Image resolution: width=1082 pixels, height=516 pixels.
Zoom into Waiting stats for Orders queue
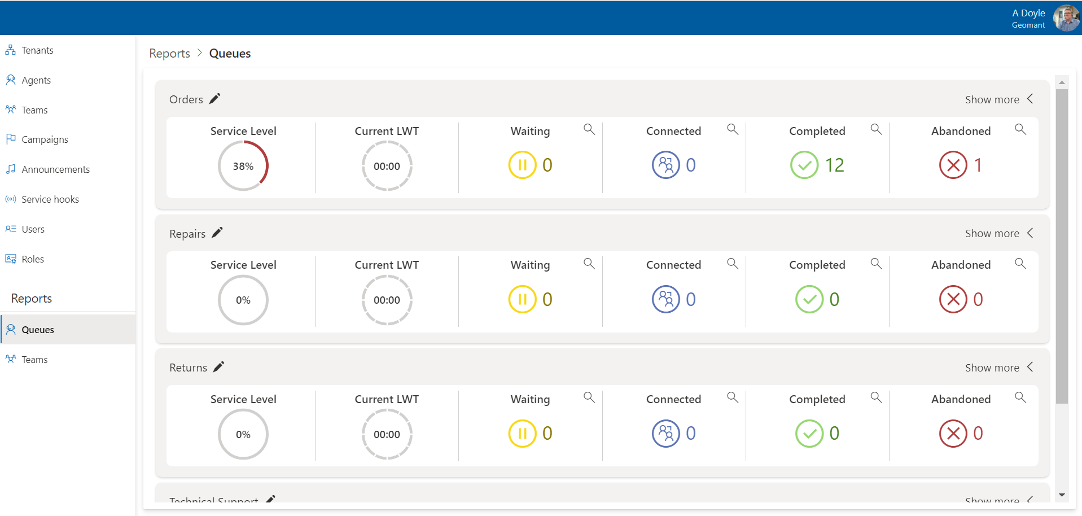[x=589, y=129]
